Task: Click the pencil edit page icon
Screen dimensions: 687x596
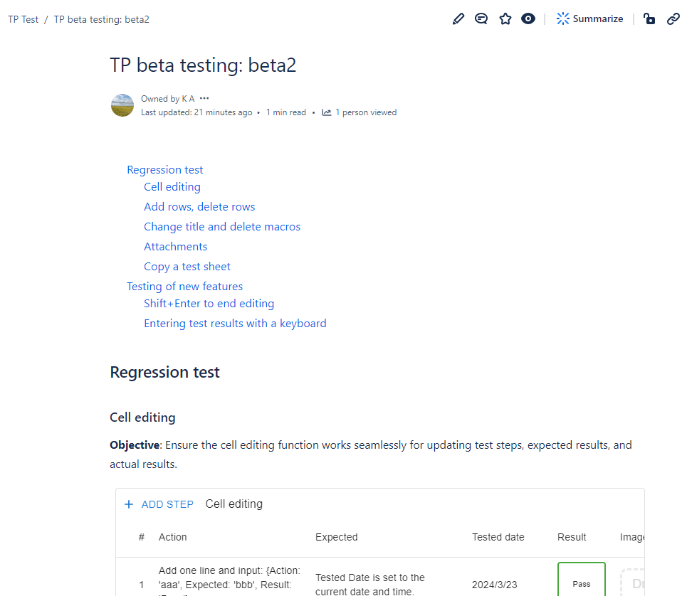Action: [458, 19]
